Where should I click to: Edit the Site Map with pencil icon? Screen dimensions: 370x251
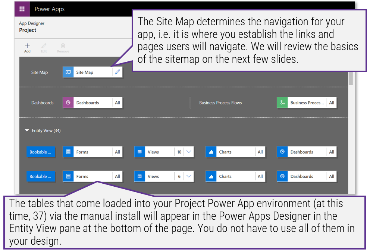tap(117, 72)
